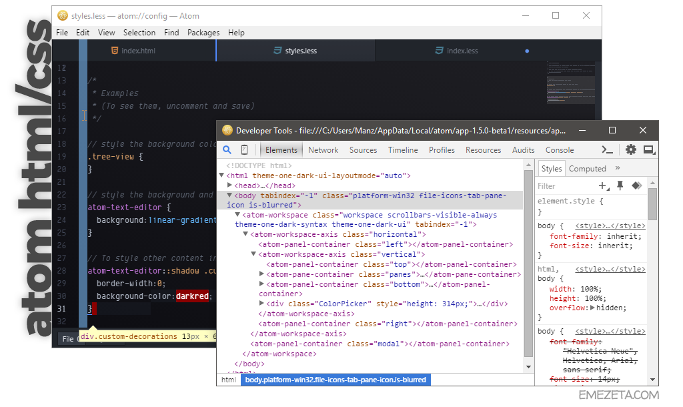The width and height of the screenshot is (683, 407).
Task: Open DevTools settings gear
Action: pyautogui.click(x=631, y=150)
